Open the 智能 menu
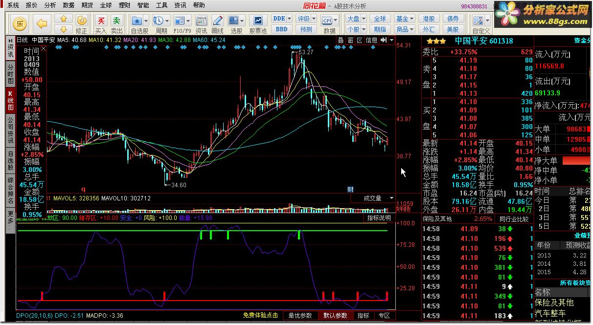The width and height of the screenshot is (593, 325). [x=143, y=5]
